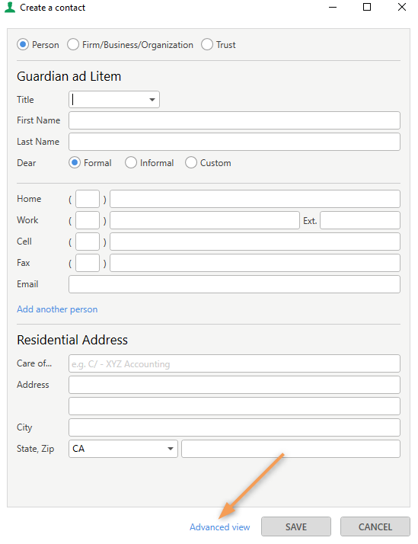The width and height of the screenshot is (418, 544).
Task: Select the Person radio button
Action: pyautogui.click(x=23, y=45)
